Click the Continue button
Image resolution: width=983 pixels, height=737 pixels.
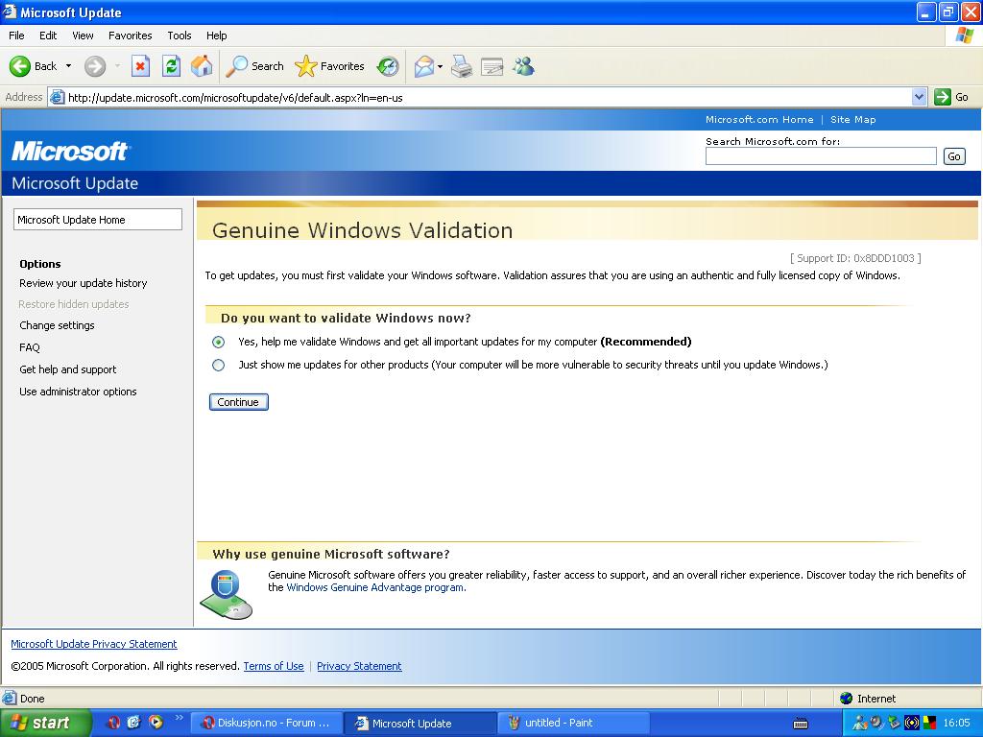click(239, 402)
